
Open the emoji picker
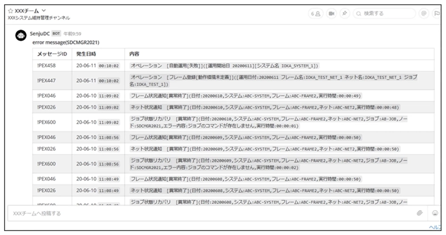pos(435,213)
